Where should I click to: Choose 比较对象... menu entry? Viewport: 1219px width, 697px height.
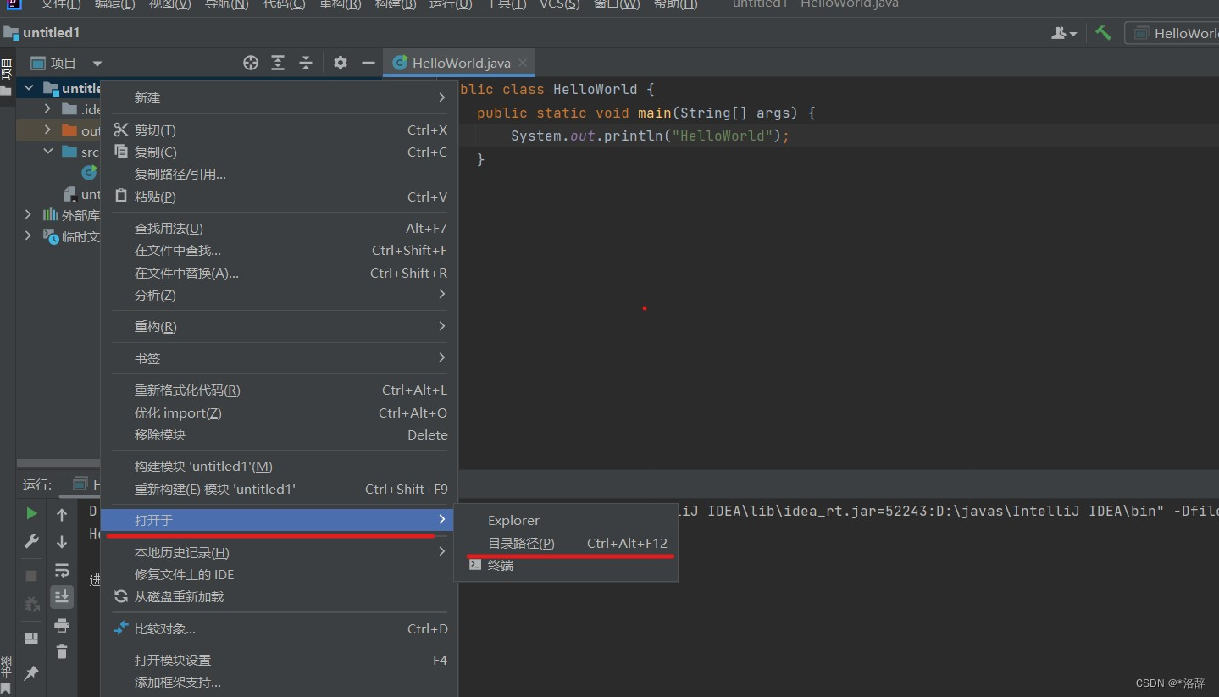[279, 628]
